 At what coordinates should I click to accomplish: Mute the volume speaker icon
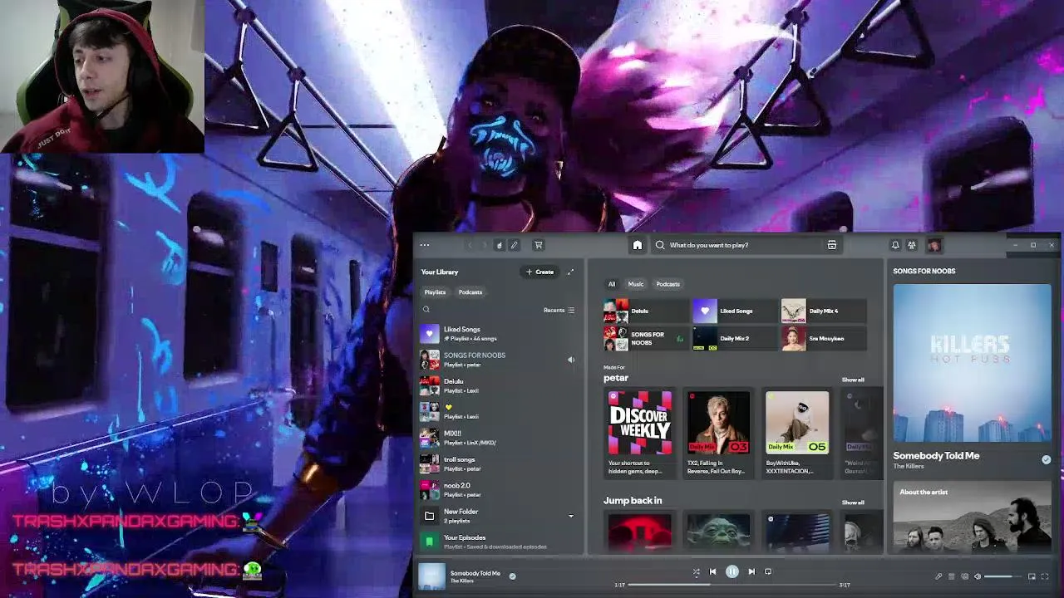[x=978, y=576]
